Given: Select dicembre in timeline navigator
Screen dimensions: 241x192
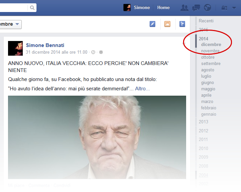Looking at the screenshot, I should click(x=211, y=45).
